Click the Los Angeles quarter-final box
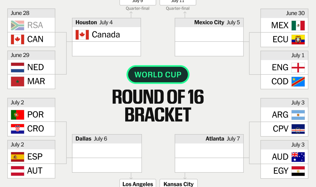 point(138,183)
